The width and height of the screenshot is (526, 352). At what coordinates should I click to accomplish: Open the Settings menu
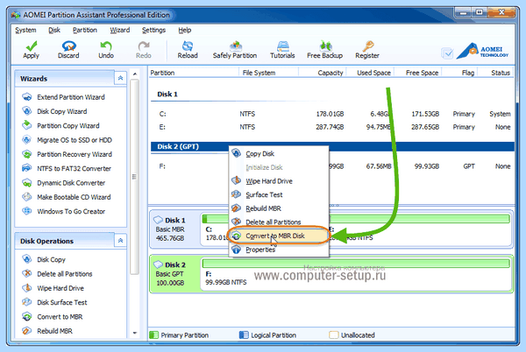(153, 30)
